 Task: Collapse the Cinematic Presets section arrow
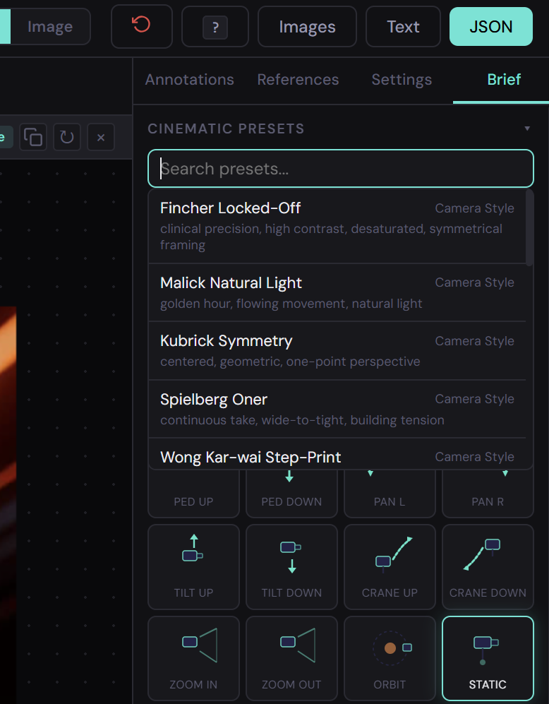[527, 129]
